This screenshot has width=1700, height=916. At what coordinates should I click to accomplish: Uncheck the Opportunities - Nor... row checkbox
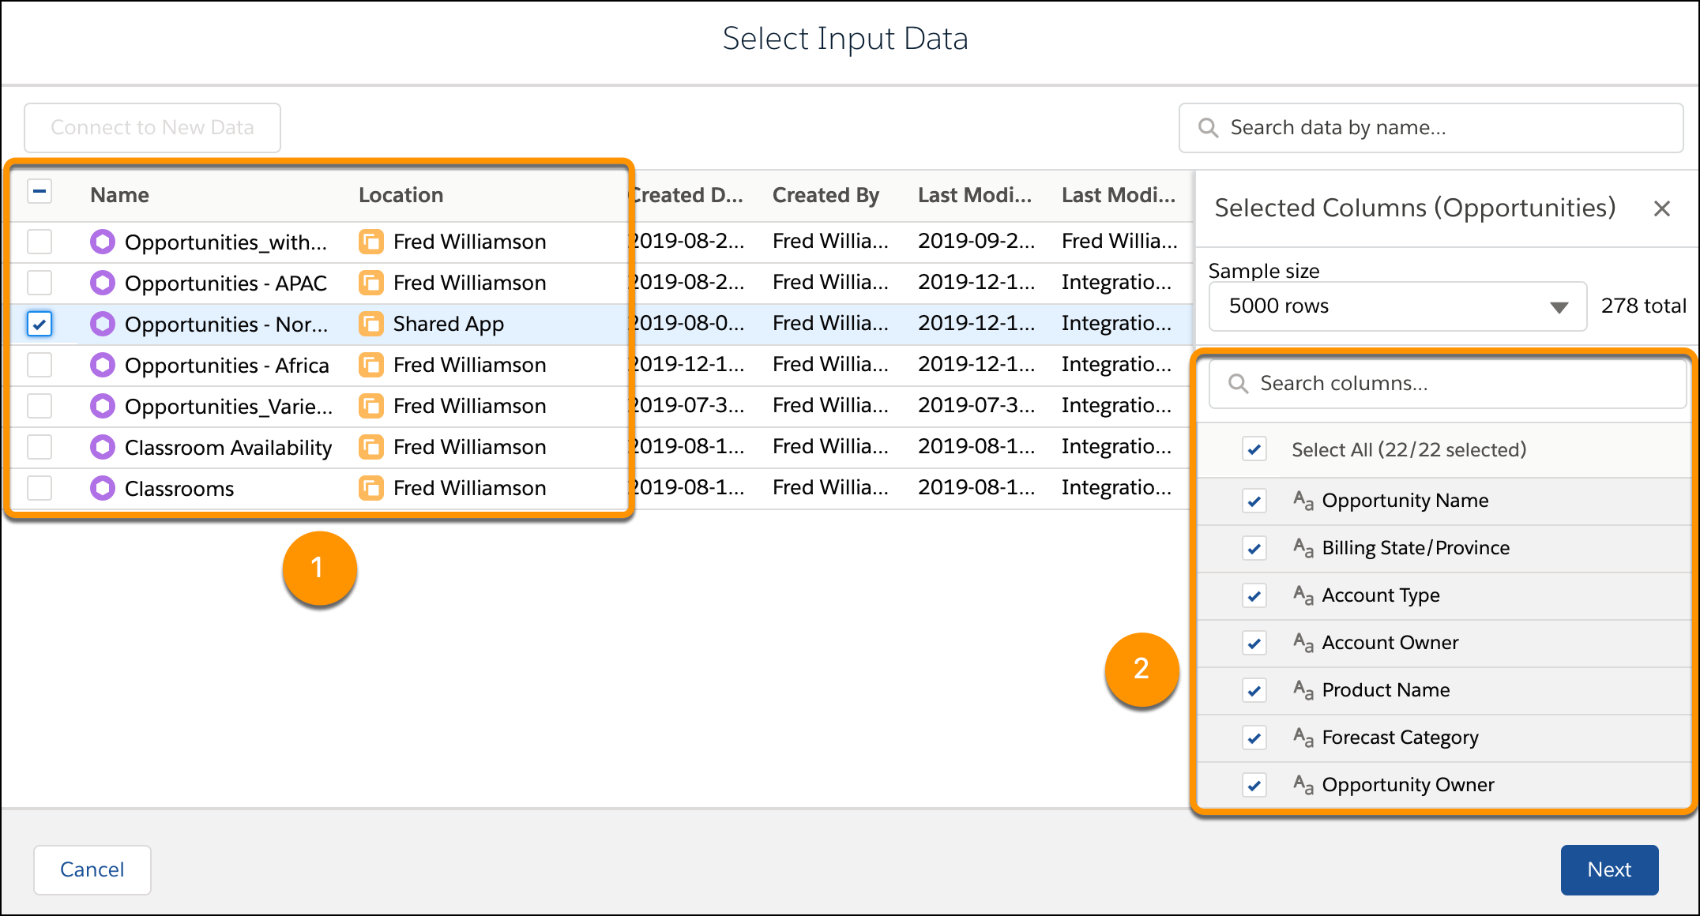(39, 324)
